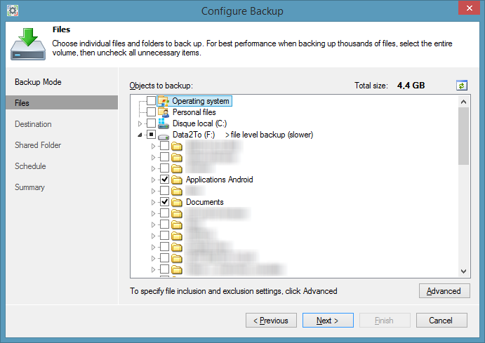Close the Configure Backup window
485x343 pixels.
click(469, 8)
